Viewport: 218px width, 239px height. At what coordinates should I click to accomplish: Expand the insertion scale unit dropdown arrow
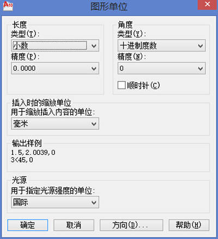click(x=94, y=124)
